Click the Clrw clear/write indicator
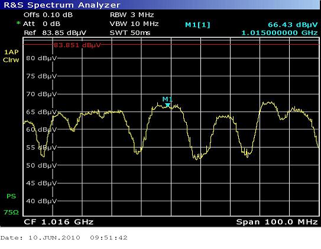This screenshot has width=321, height=249. 11,60
